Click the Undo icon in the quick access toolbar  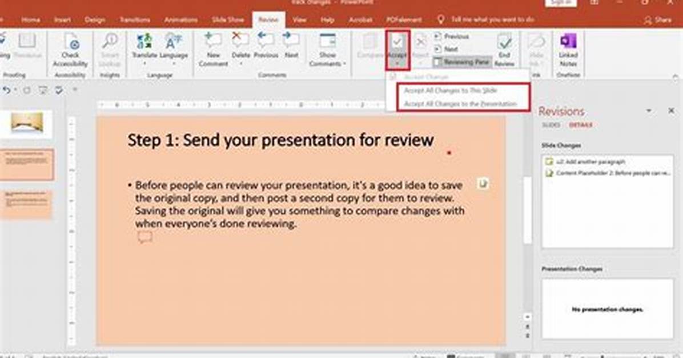(6, 90)
